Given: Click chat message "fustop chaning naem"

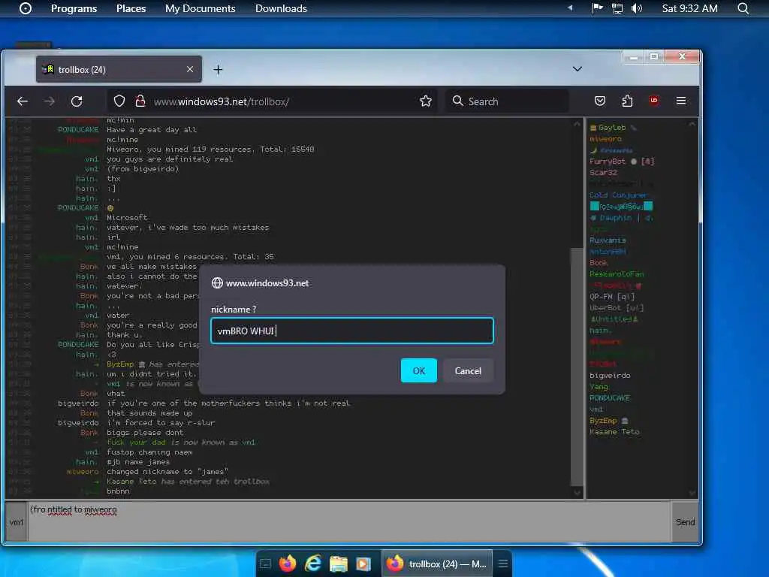Looking at the screenshot, I should pyautogui.click(x=149, y=452).
